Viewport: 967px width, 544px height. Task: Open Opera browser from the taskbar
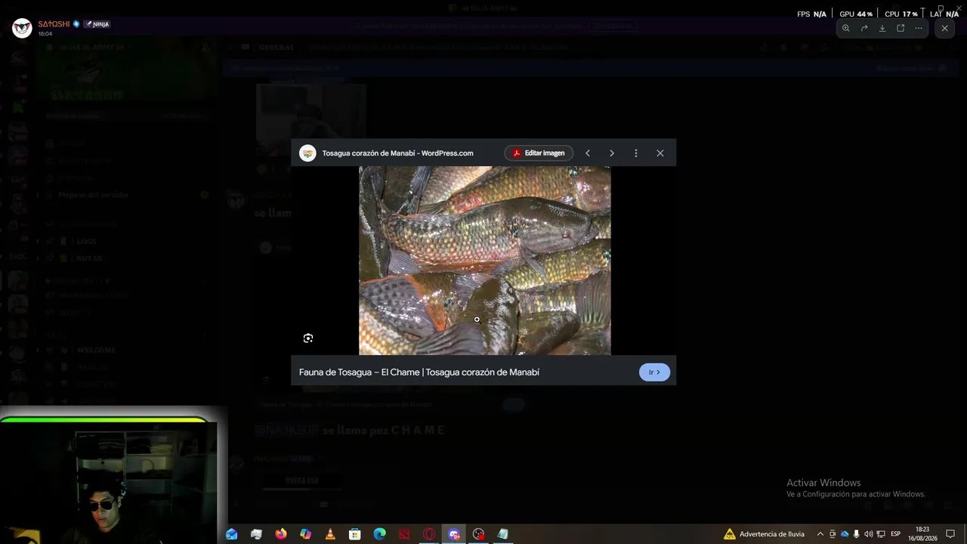pos(429,534)
